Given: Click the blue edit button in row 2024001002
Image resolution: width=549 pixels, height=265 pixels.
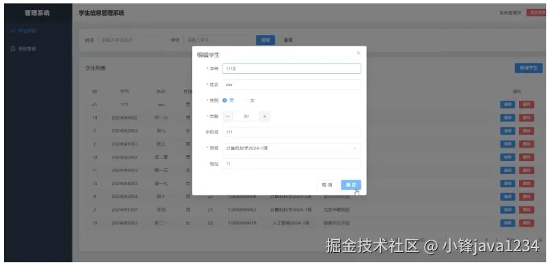Looking at the screenshot, I should pos(507,210).
